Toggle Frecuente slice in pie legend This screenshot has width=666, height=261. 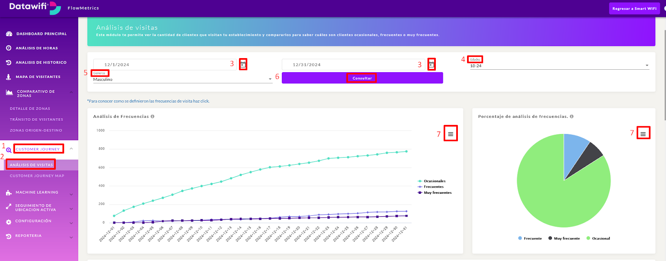530,238
